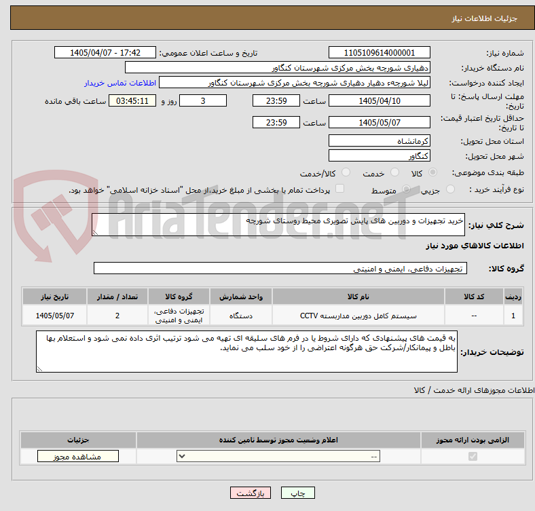Toggle the الزامی بودن ارائه مجوز checkbox
Screen dimensions: 535x511
tap(473, 456)
